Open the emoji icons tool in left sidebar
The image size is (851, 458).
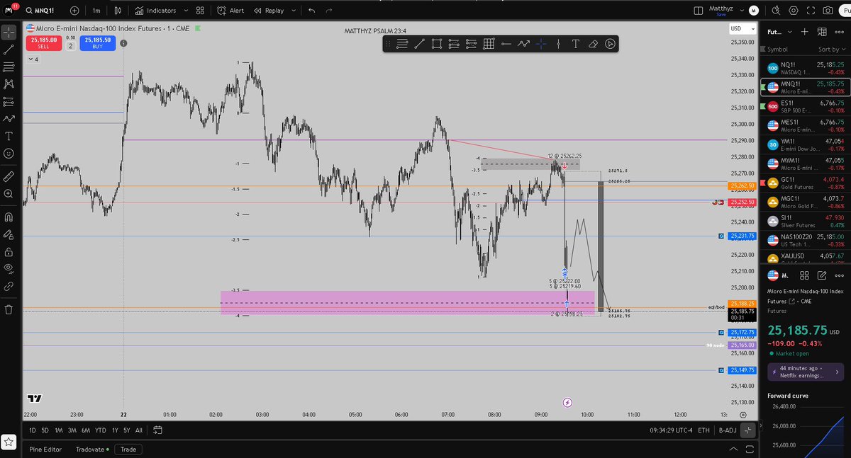[x=9, y=153]
